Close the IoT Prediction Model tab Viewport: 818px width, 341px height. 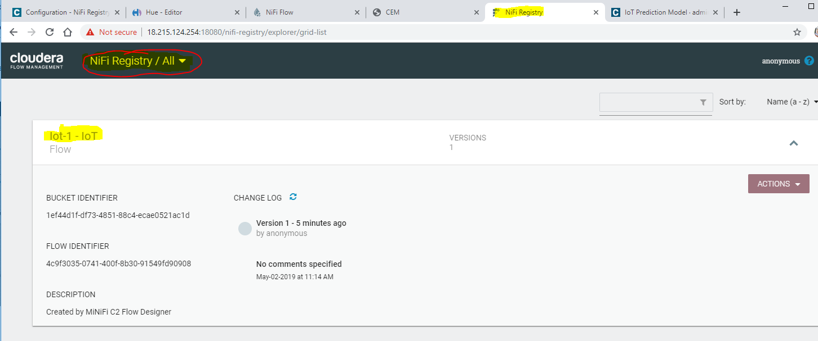pyautogui.click(x=716, y=12)
